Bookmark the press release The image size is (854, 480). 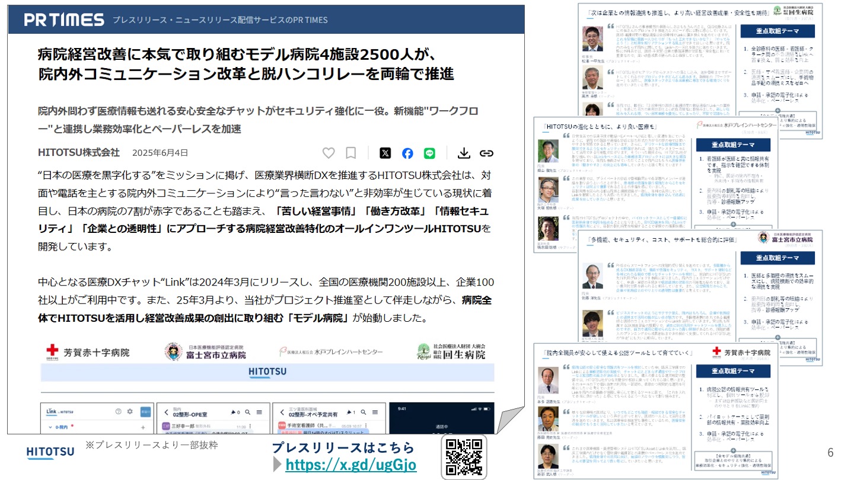click(x=351, y=153)
